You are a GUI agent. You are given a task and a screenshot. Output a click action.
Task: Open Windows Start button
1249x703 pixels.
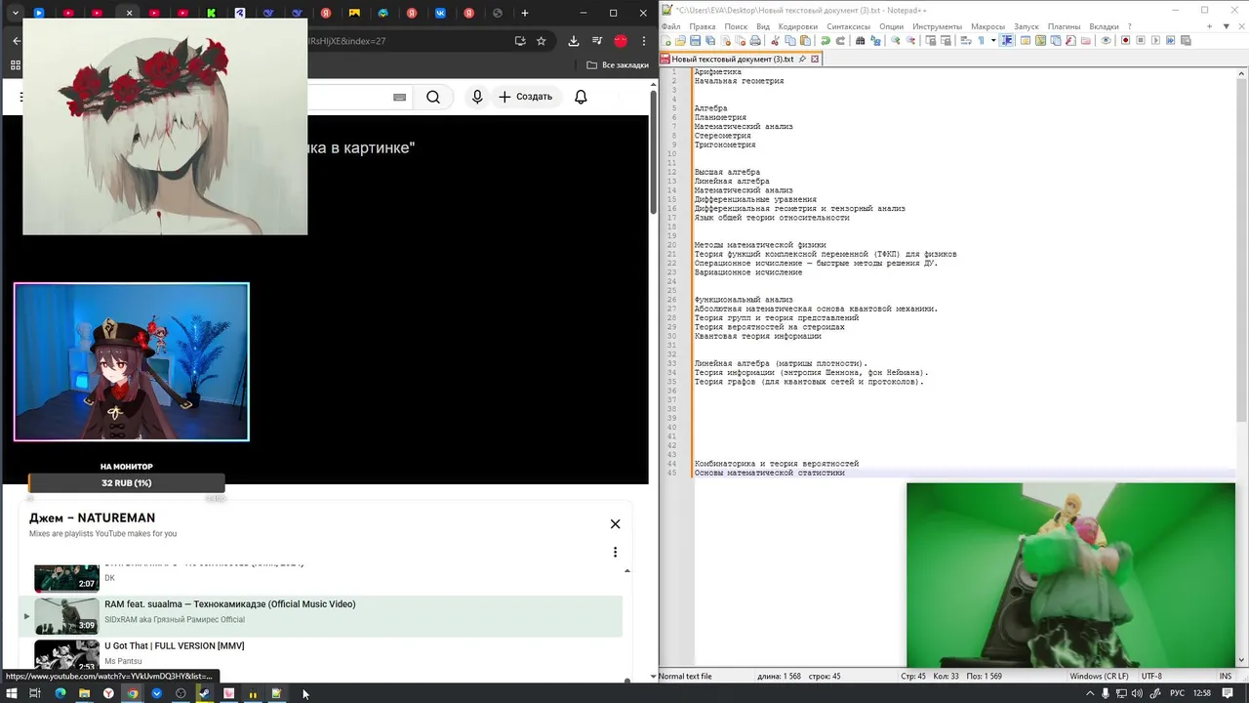[x=13, y=693]
